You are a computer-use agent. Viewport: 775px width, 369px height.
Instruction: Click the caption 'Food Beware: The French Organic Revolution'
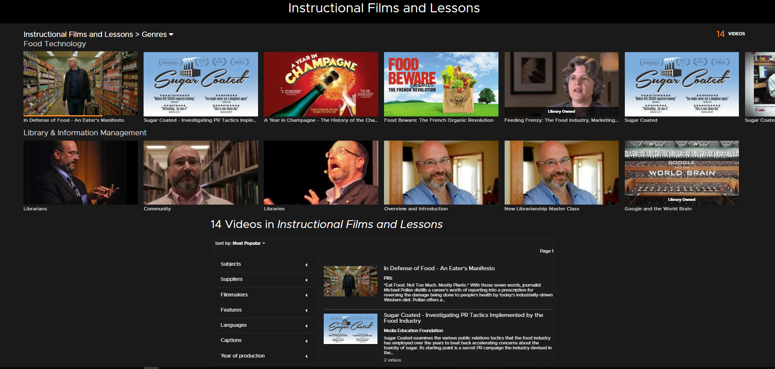[439, 120]
